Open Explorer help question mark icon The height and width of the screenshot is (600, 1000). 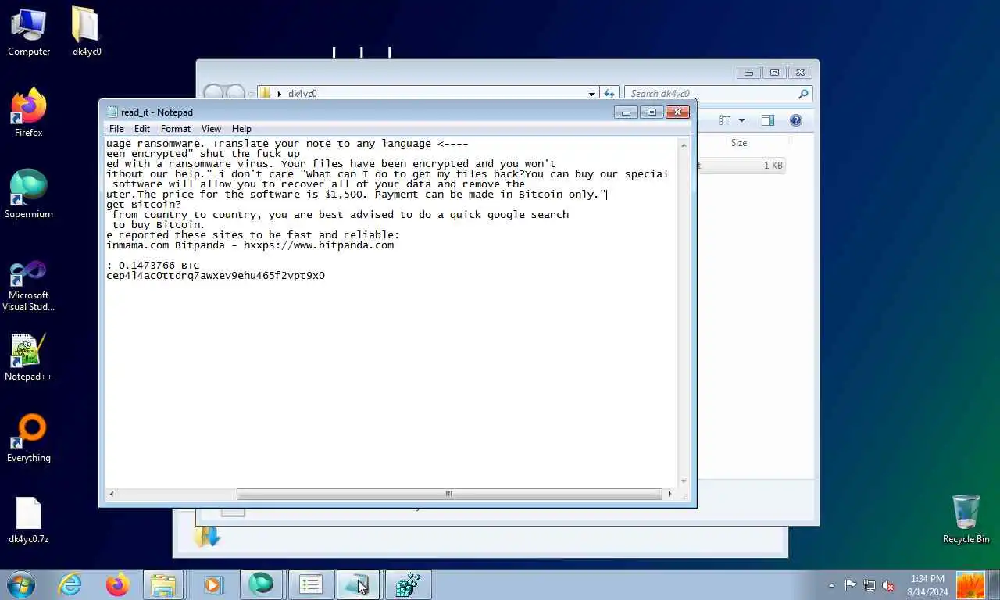796,120
